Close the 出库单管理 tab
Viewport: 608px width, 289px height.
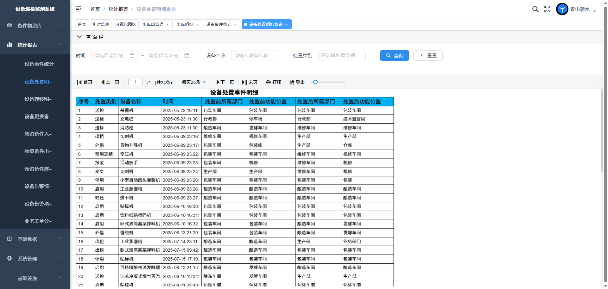[168, 25]
